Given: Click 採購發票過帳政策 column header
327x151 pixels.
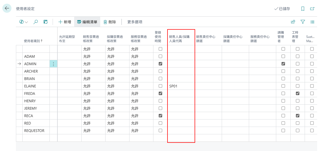Looking at the screenshot, I should [x=115, y=39].
